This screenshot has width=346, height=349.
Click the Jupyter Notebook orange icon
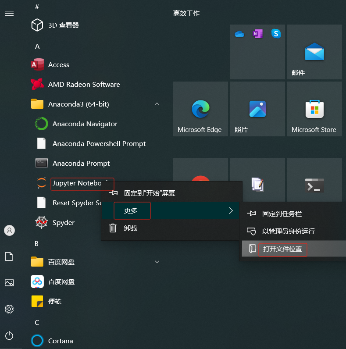point(41,183)
